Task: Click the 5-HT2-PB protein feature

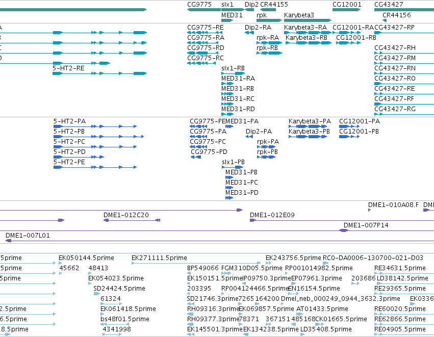Action: pyautogui.click(x=98, y=137)
